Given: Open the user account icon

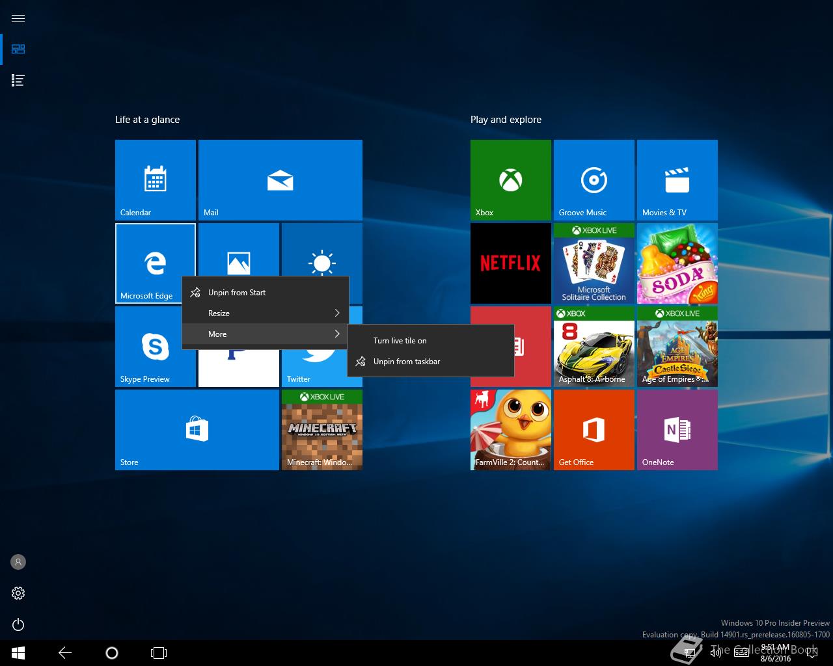Looking at the screenshot, I should point(18,562).
